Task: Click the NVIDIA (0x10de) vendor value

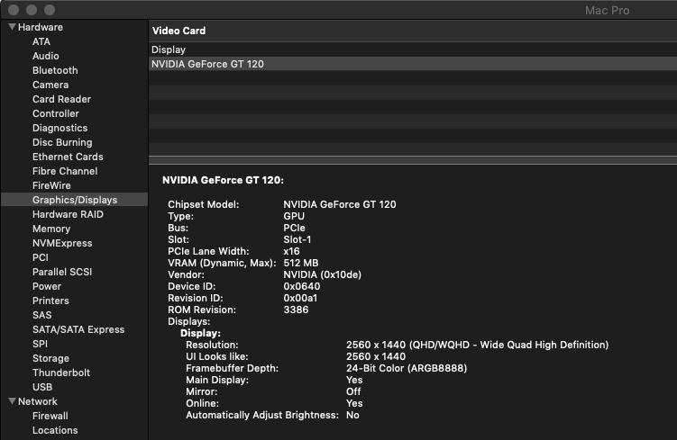Action: (x=323, y=274)
